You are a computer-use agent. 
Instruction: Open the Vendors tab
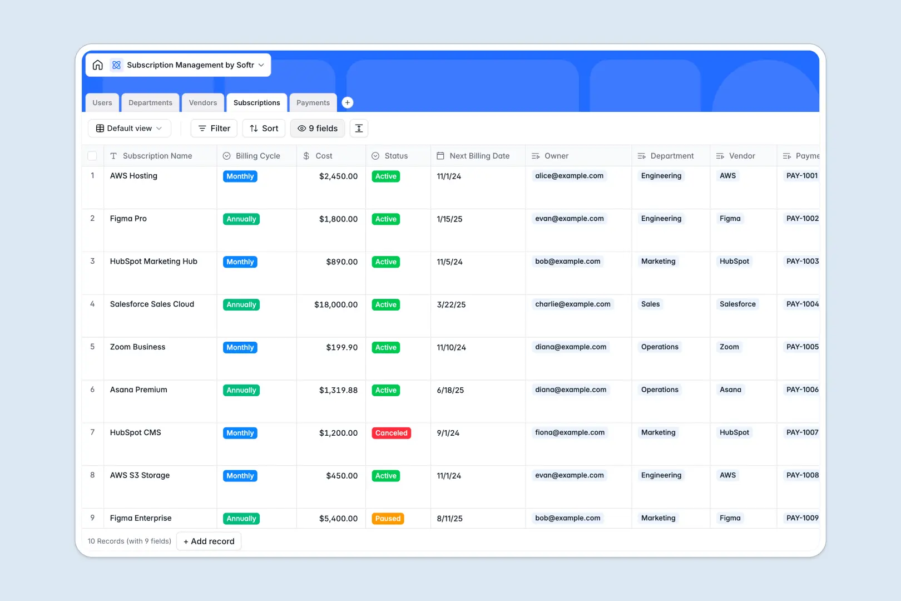coord(202,102)
